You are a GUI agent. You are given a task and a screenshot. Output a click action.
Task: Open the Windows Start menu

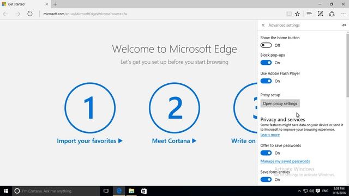[6, 191]
